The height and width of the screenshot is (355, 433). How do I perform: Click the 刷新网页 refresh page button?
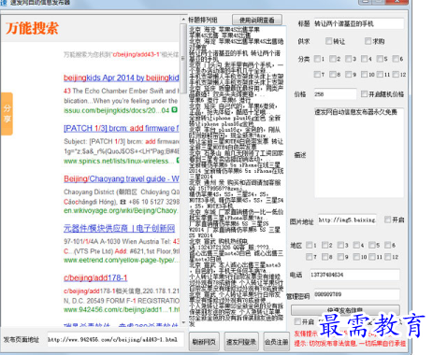(x=204, y=342)
